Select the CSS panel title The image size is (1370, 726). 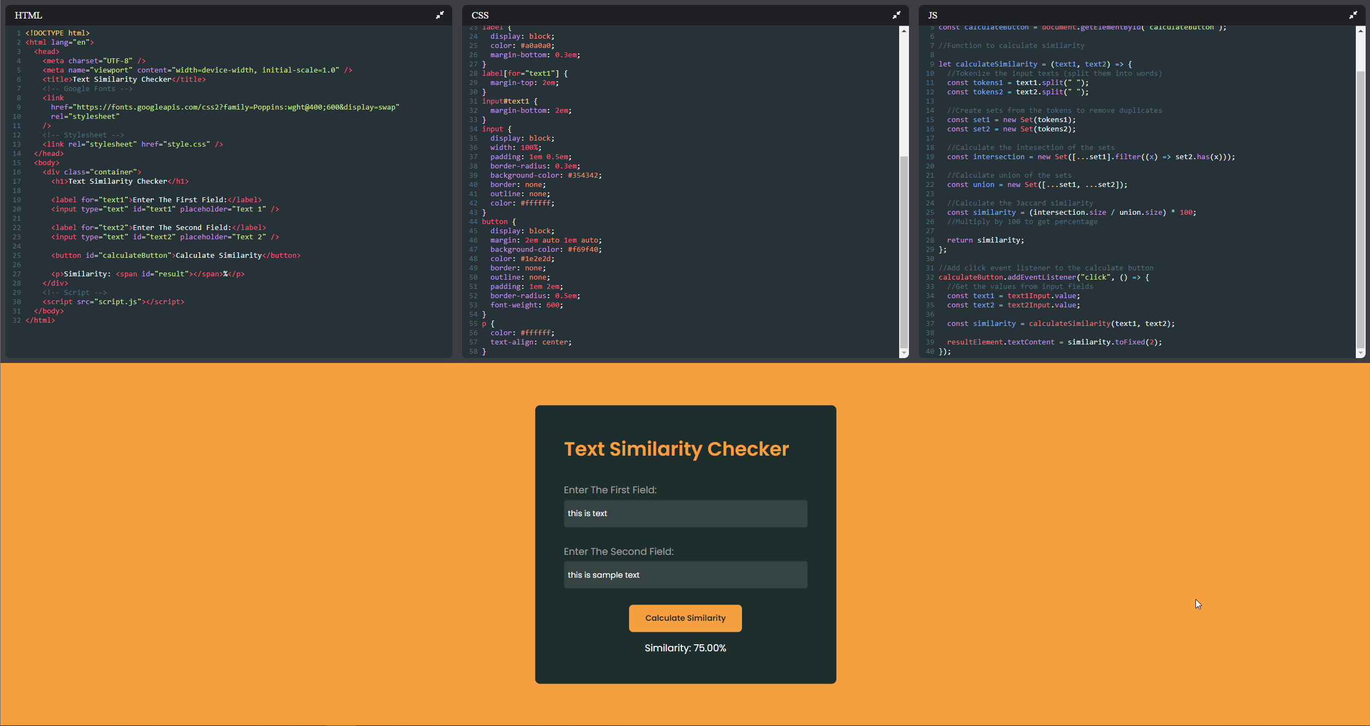tap(480, 15)
